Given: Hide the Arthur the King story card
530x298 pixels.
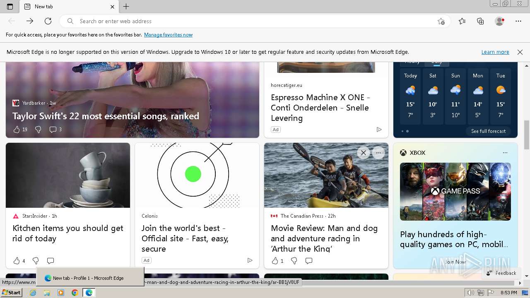Looking at the screenshot, I should coord(363,153).
